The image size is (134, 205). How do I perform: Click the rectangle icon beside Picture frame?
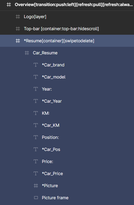36,198
